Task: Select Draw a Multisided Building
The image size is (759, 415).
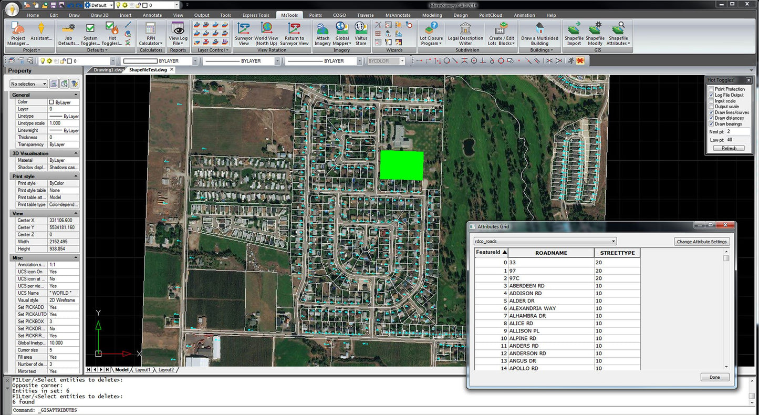Action: point(539,33)
